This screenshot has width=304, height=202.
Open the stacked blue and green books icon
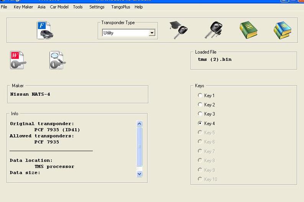[x=283, y=30]
